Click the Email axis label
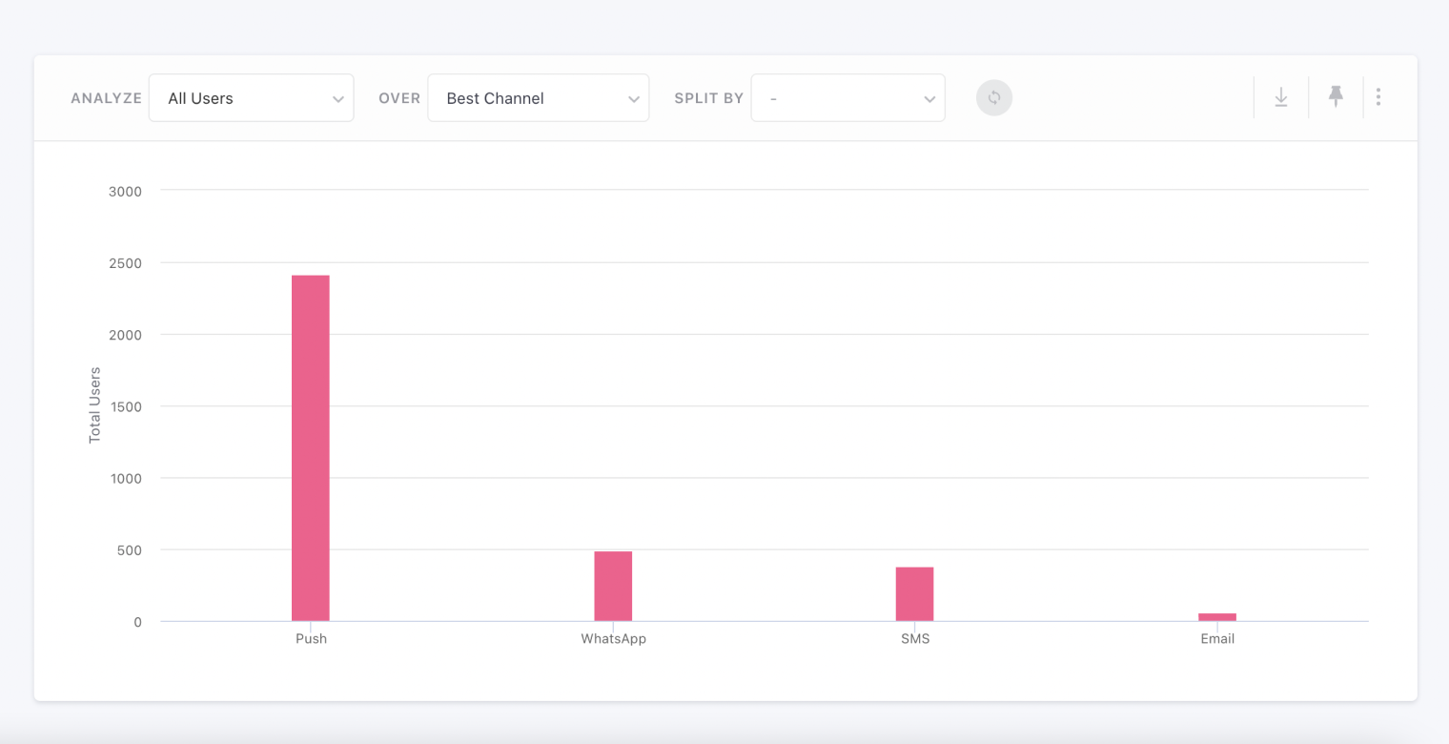This screenshot has height=744, width=1449. point(1217,639)
